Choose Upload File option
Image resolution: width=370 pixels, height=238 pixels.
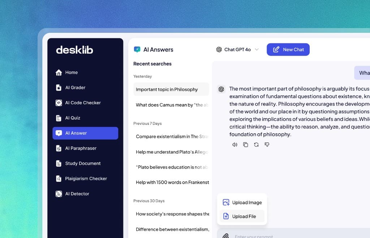click(x=242, y=216)
